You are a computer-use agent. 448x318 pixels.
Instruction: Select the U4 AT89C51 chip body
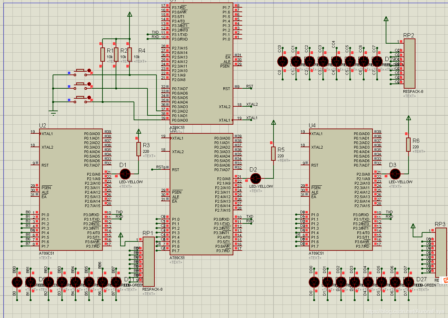pos(341,189)
